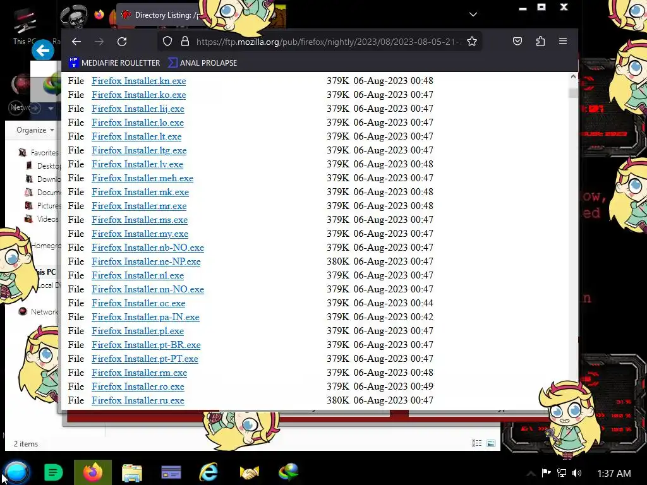The height and width of the screenshot is (485, 647).
Task: Open the Firefox Installer.lij.exe link
Action: [138, 109]
